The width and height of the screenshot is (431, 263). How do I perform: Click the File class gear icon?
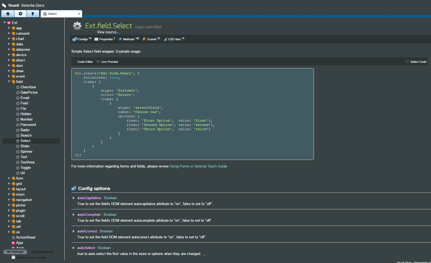click(x=18, y=109)
